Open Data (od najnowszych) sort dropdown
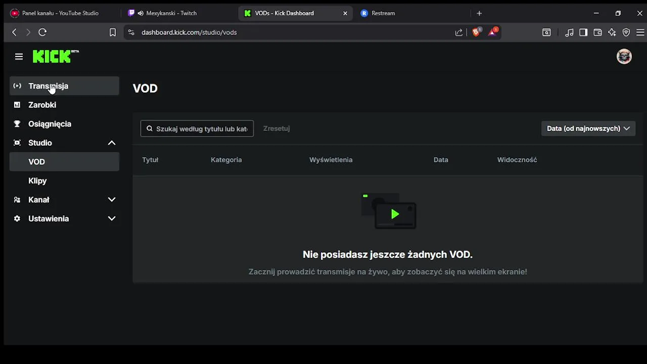The width and height of the screenshot is (647, 364). [588, 128]
